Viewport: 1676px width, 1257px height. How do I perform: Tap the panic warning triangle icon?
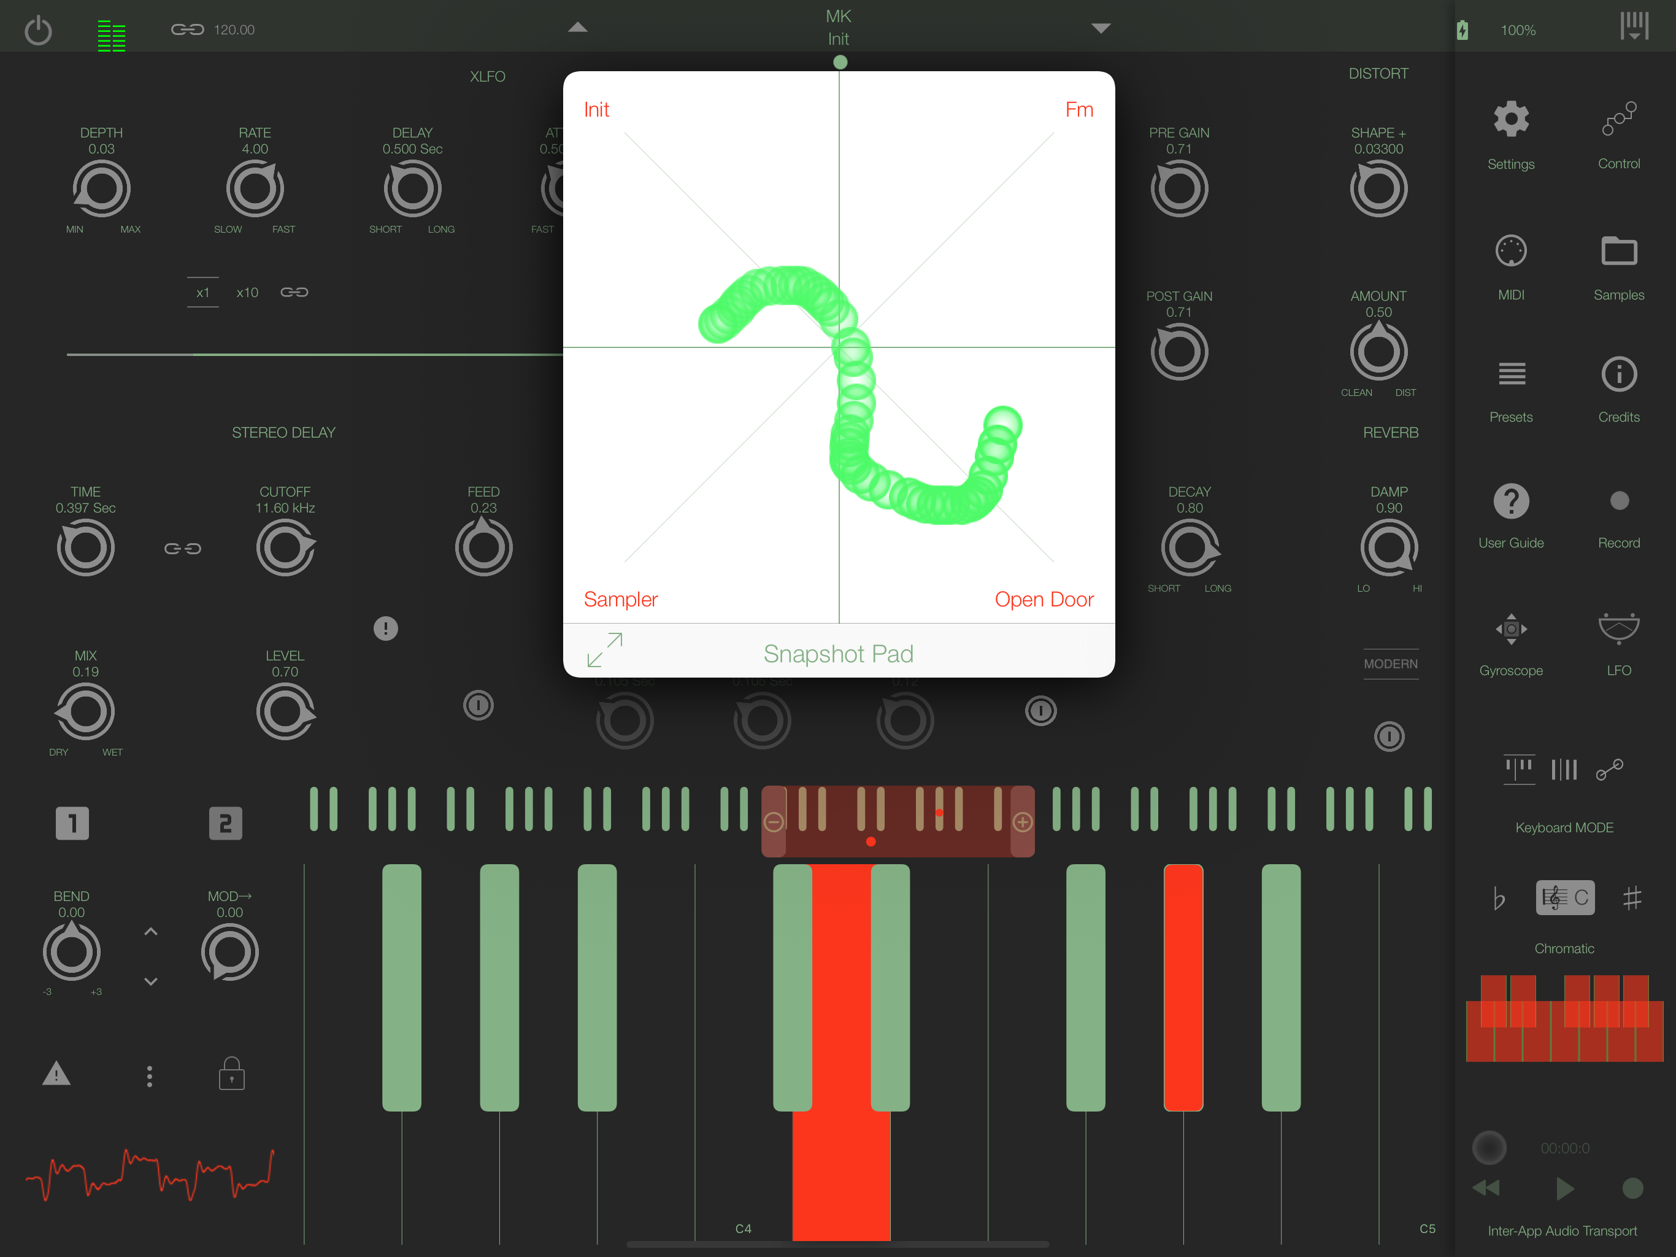56,1074
